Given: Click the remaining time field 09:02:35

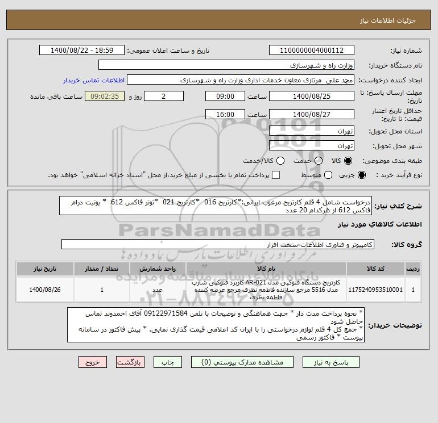Looking at the screenshot, I should pos(105,97).
